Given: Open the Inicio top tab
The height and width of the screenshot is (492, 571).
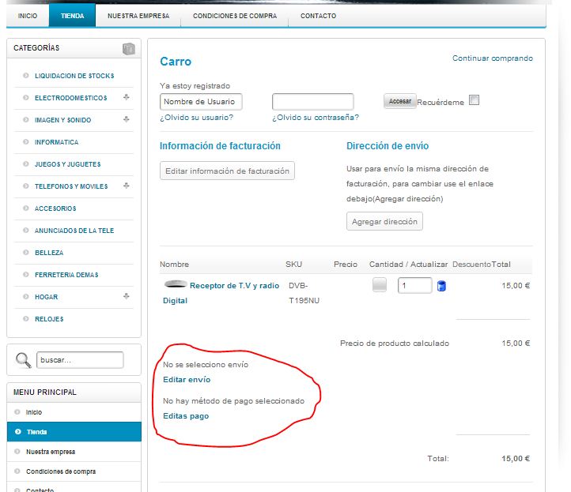Looking at the screenshot, I should tap(28, 16).
